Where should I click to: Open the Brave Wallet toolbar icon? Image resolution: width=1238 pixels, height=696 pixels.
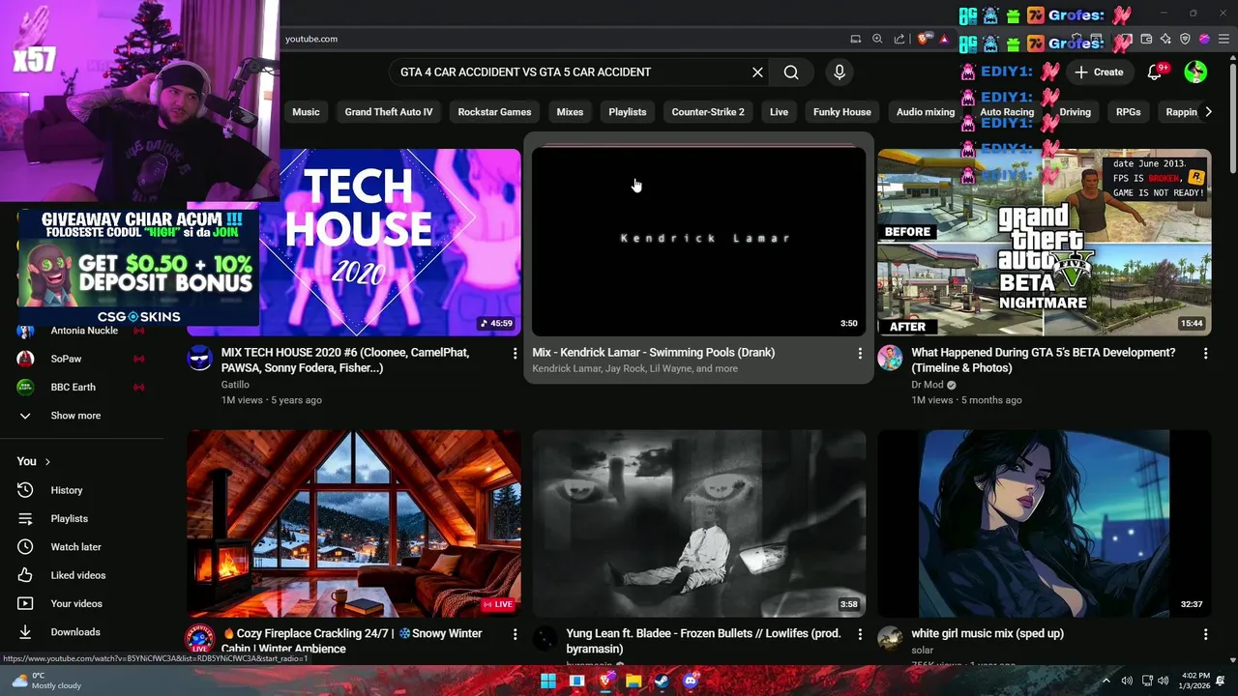[1146, 39]
